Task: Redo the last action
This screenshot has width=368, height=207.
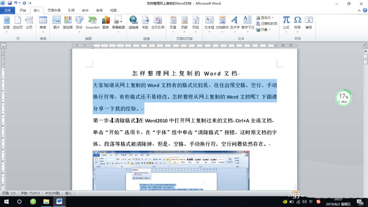Action: [24, 3]
